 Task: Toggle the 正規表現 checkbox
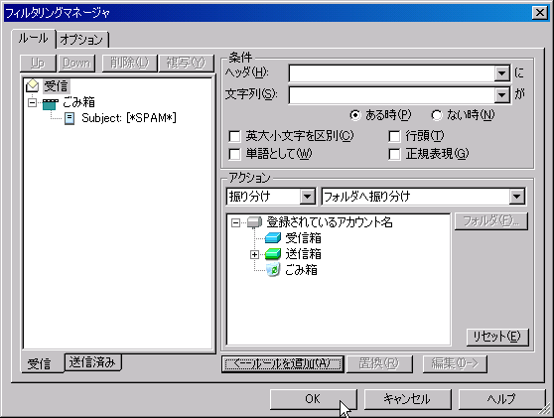(x=394, y=154)
